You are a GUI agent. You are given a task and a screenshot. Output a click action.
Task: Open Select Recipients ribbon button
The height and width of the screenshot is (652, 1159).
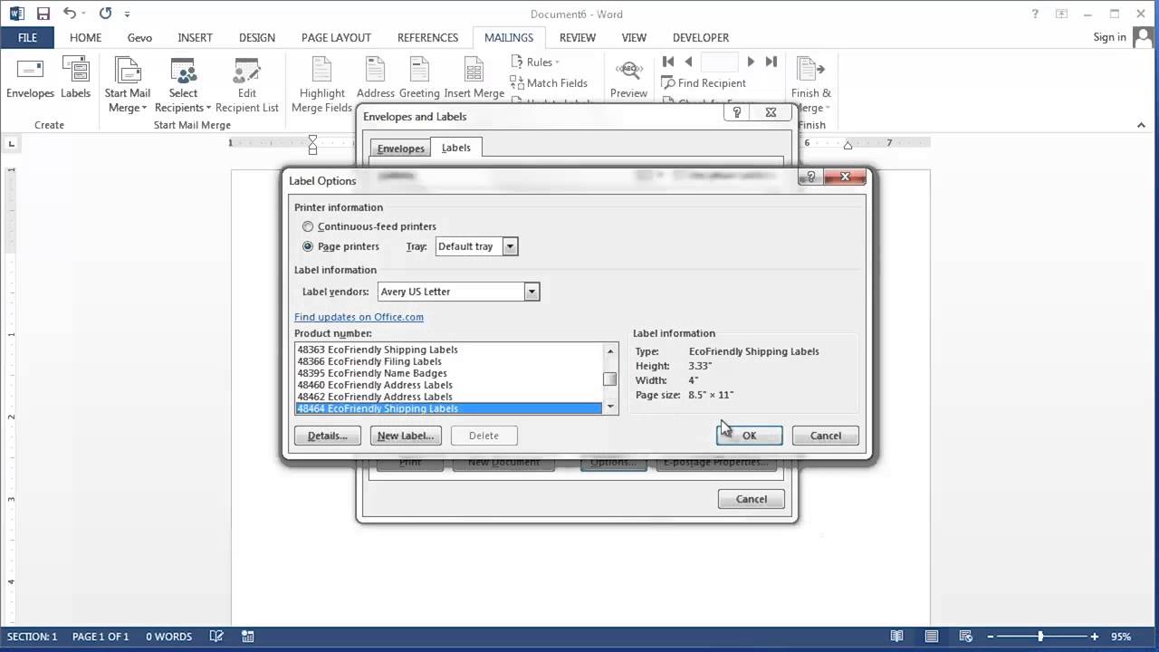point(183,85)
